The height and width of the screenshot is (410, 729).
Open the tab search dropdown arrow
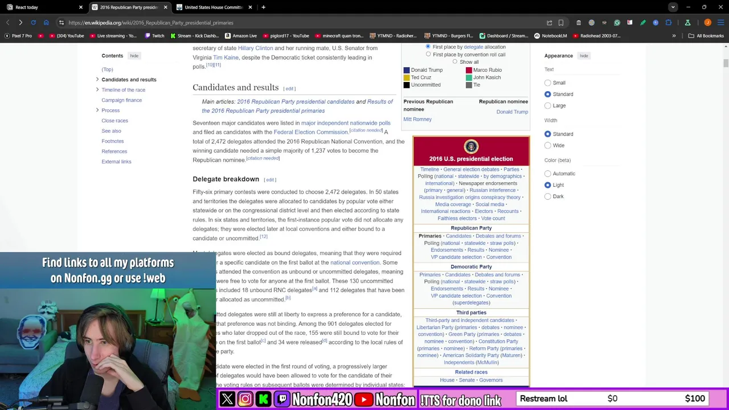tap(673, 7)
